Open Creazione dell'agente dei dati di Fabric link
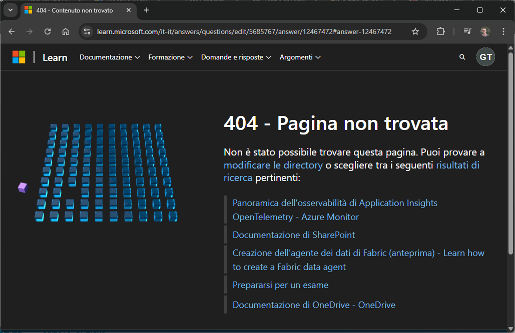515x333 pixels. click(x=358, y=260)
